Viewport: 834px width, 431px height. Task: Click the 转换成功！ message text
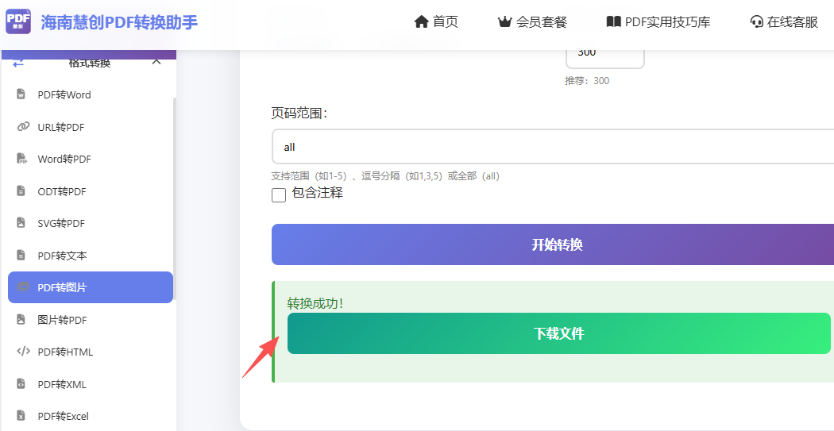tap(316, 303)
